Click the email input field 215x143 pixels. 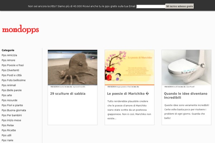coord(150,6)
